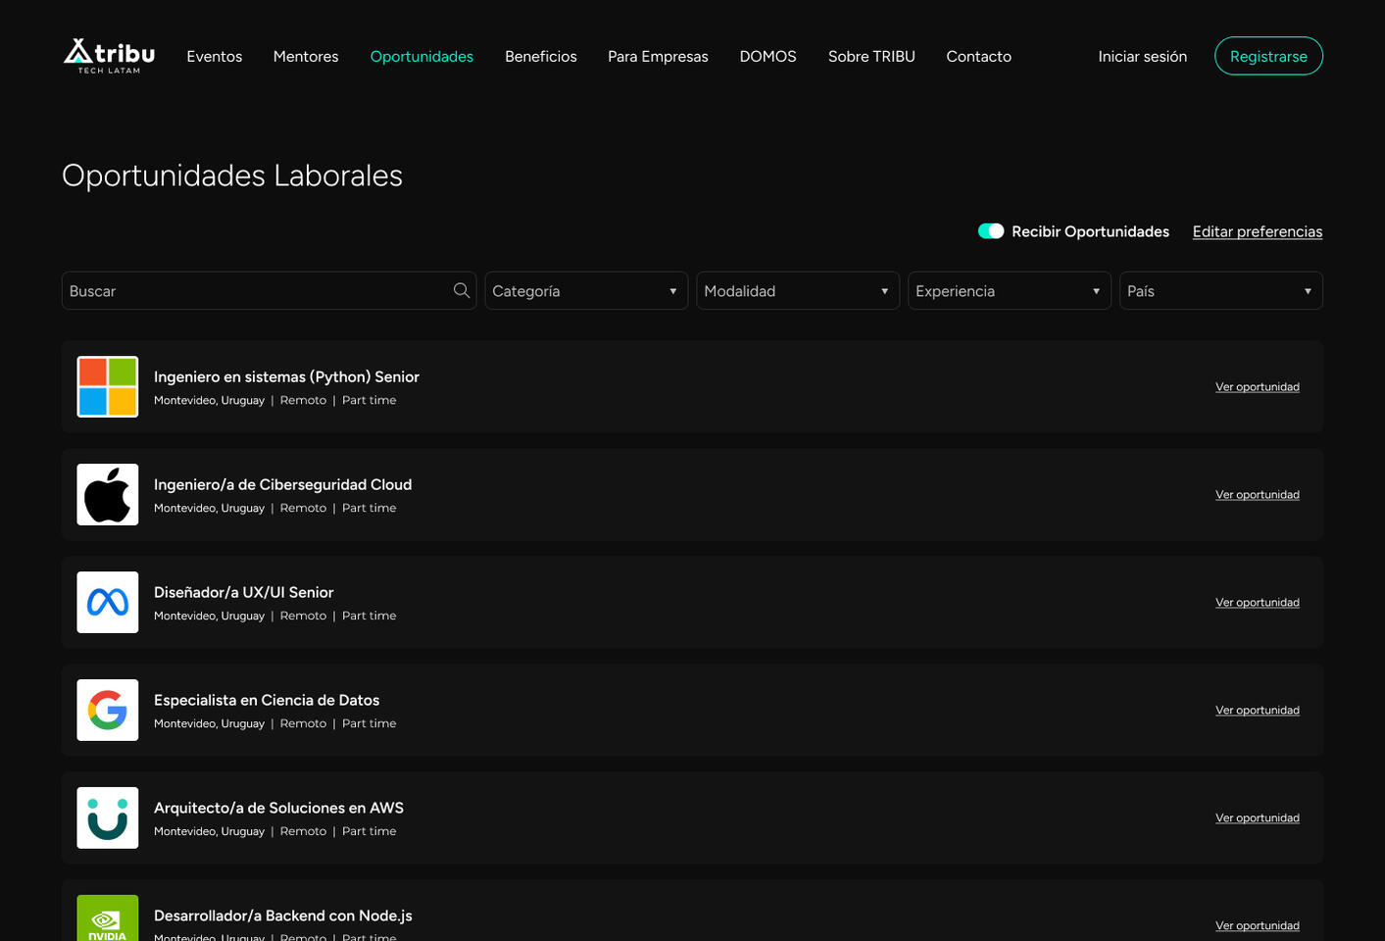The image size is (1385, 941).
Task: Click the Meta company logo
Action: (108, 603)
